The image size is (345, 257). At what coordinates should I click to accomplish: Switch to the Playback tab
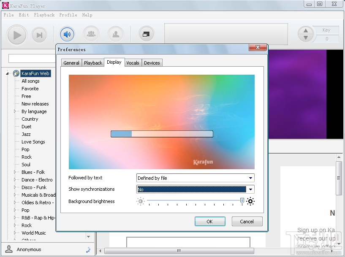[x=93, y=63]
